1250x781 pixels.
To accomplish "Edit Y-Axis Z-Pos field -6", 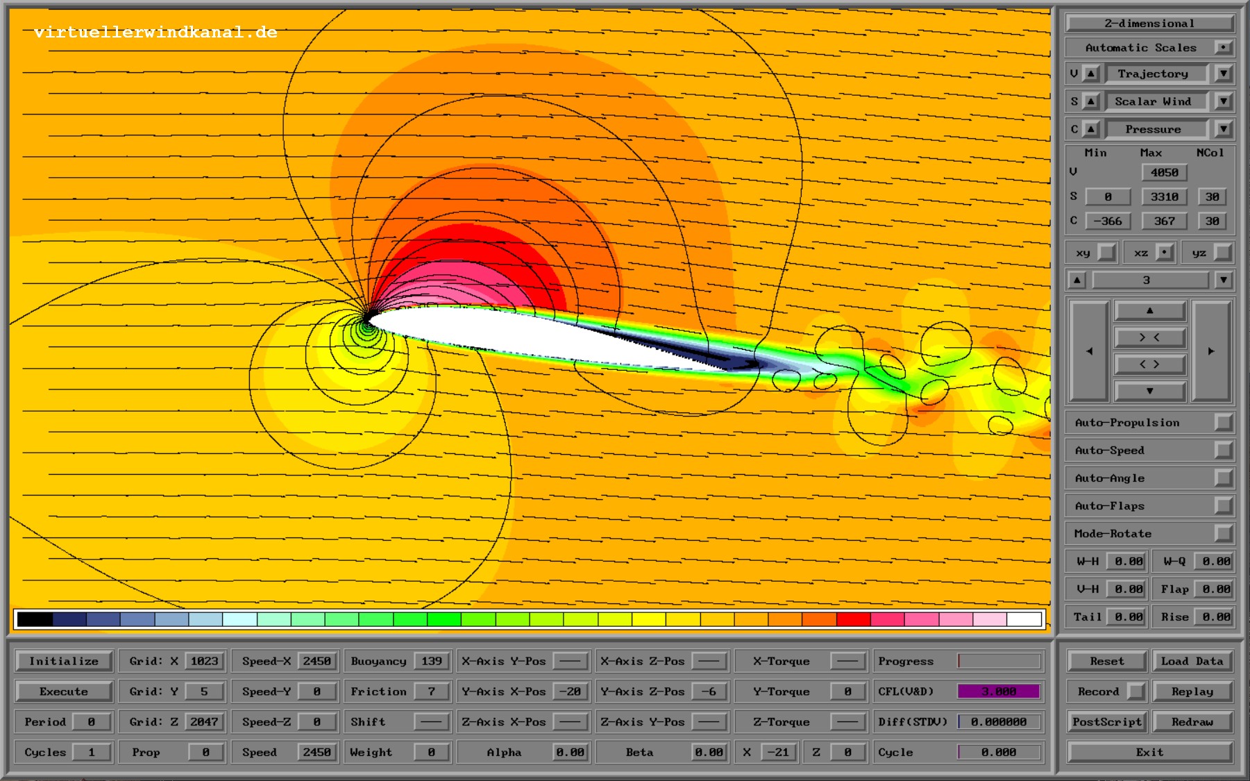I will click(709, 691).
